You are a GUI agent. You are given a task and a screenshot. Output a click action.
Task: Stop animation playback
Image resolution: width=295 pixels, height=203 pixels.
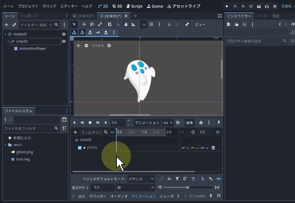(x=90, y=123)
